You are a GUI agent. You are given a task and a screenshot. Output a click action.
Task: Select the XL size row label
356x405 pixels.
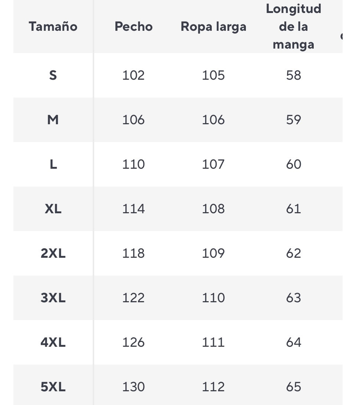tap(53, 209)
